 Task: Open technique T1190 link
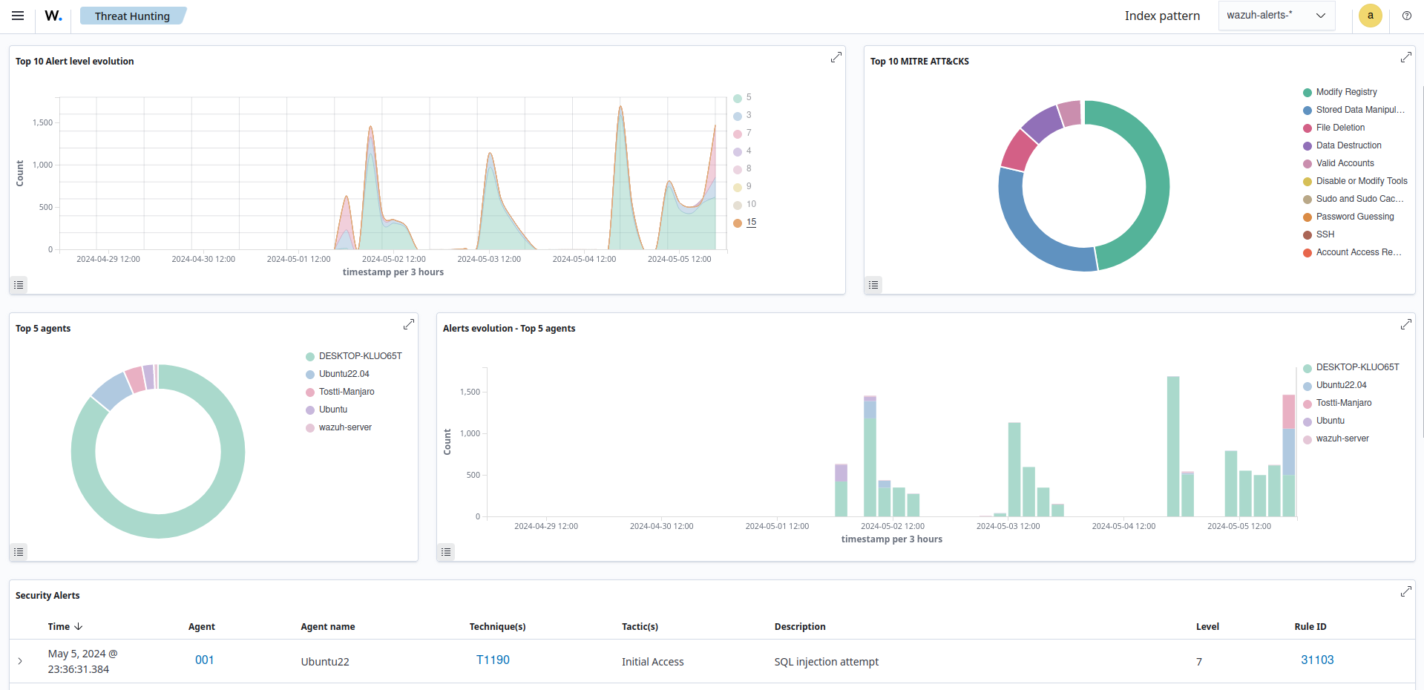[x=492, y=659]
